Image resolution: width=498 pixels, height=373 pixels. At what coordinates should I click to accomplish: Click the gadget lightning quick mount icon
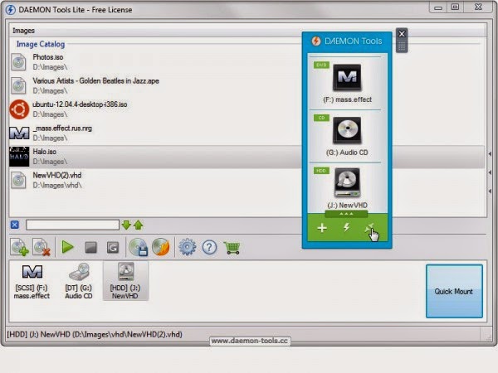click(347, 227)
